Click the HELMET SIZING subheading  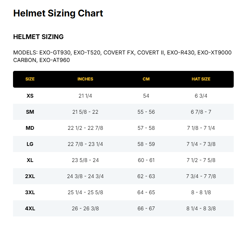38,37
